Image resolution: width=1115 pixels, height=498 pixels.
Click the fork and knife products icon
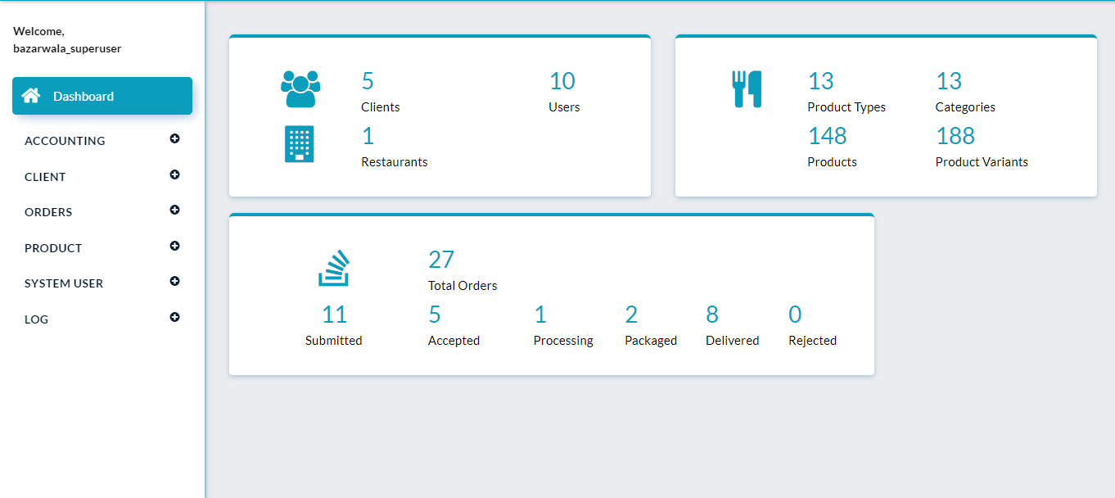point(747,88)
